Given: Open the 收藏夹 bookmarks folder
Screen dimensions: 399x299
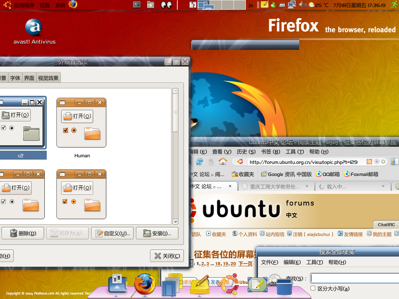Looking at the screenshot, I should pos(243,174).
